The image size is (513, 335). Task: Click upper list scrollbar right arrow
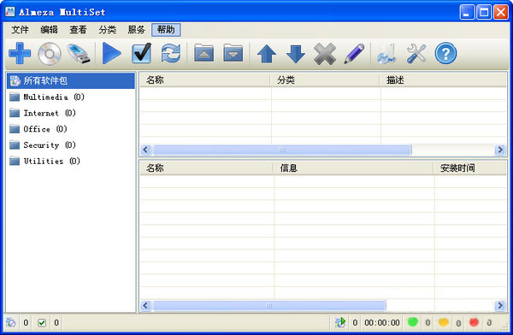pyautogui.click(x=500, y=150)
